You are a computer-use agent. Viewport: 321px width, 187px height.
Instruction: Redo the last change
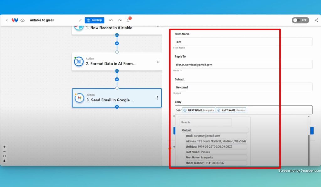click(x=119, y=20)
